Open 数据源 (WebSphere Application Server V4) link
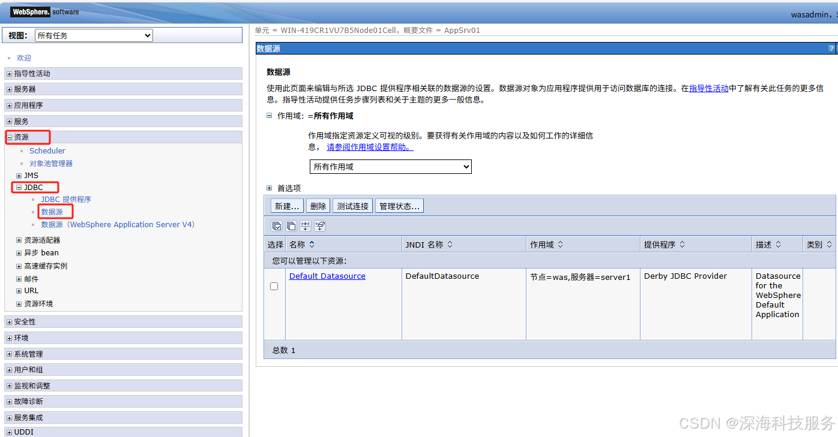 click(118, 225)
